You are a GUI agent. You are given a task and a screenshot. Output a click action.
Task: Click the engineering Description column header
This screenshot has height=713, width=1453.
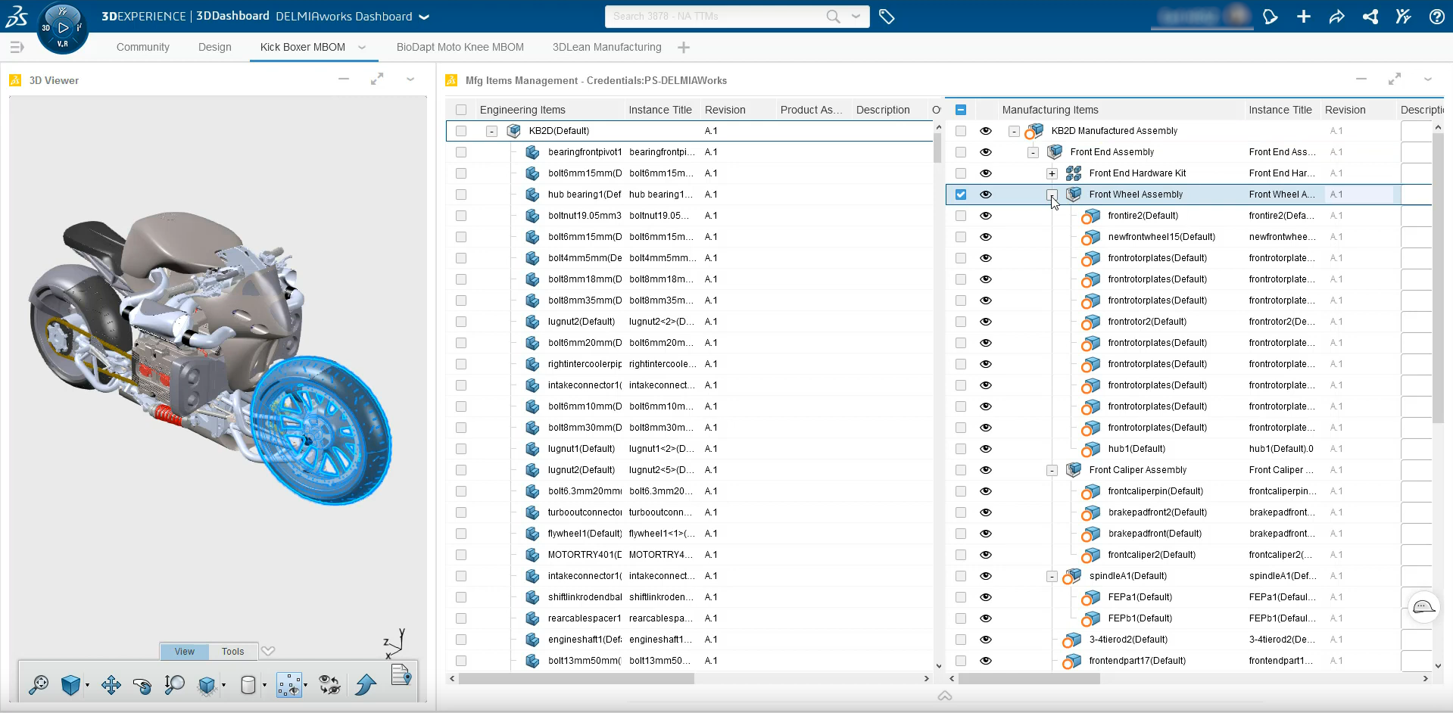click(883, 110)
